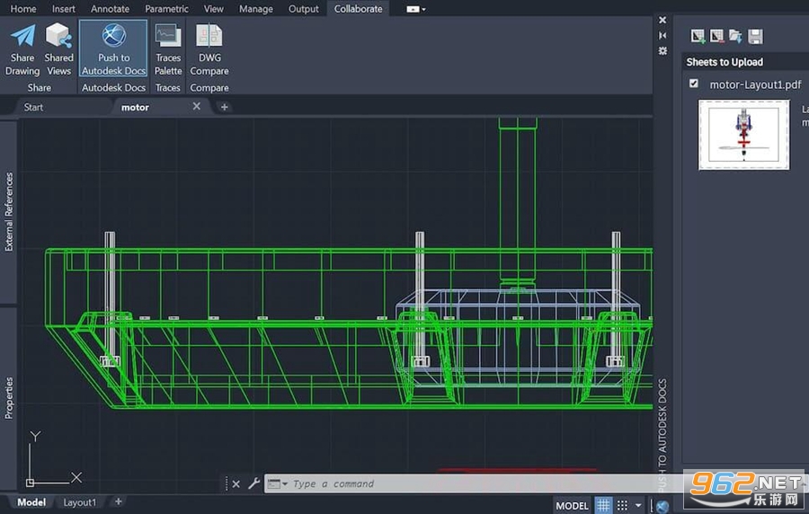This screenshot has width=809, height=514.
Task: Switch to Model layout tab
Action: 31,502
